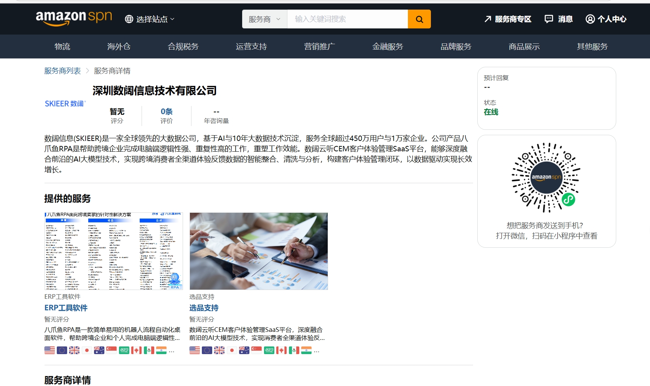Click the 服务商专区 arrow icon
This screenshot has width=650, height=386.
coord(488,19)
